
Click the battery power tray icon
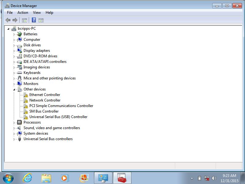[x=199, y=178]
